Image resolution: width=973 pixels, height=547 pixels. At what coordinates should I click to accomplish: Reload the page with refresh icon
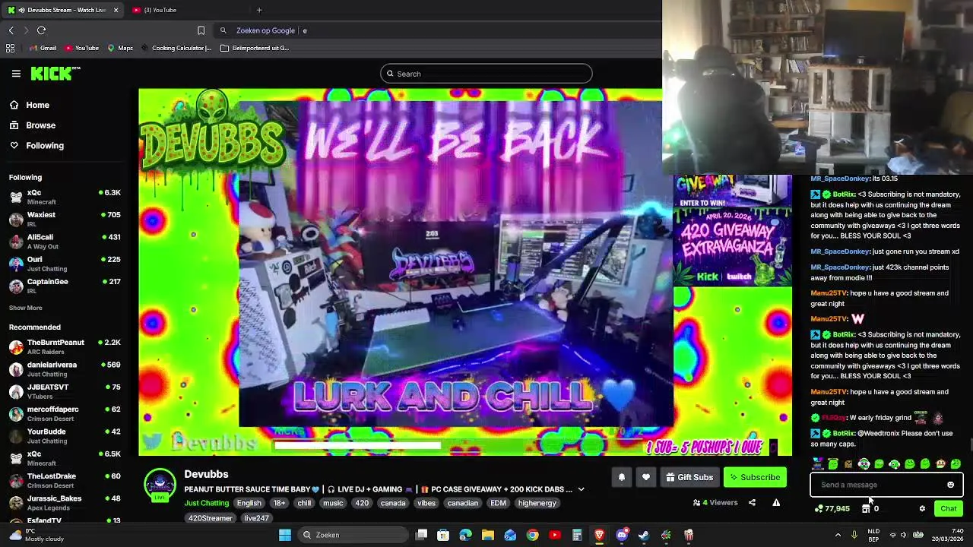(x=42, y=30)
